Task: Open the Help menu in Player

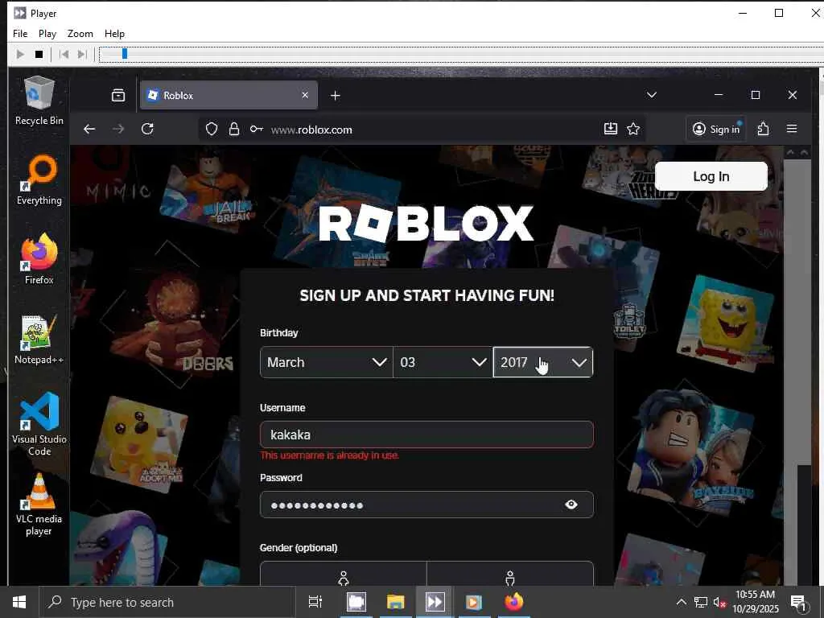Action: 114,34
